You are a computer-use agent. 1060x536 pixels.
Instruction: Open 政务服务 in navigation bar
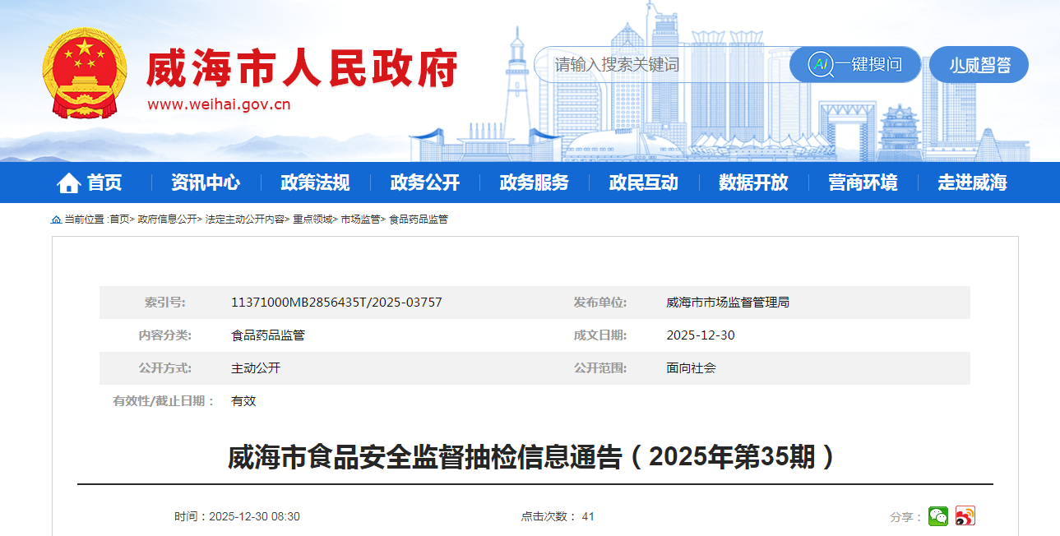pos(534,183)
